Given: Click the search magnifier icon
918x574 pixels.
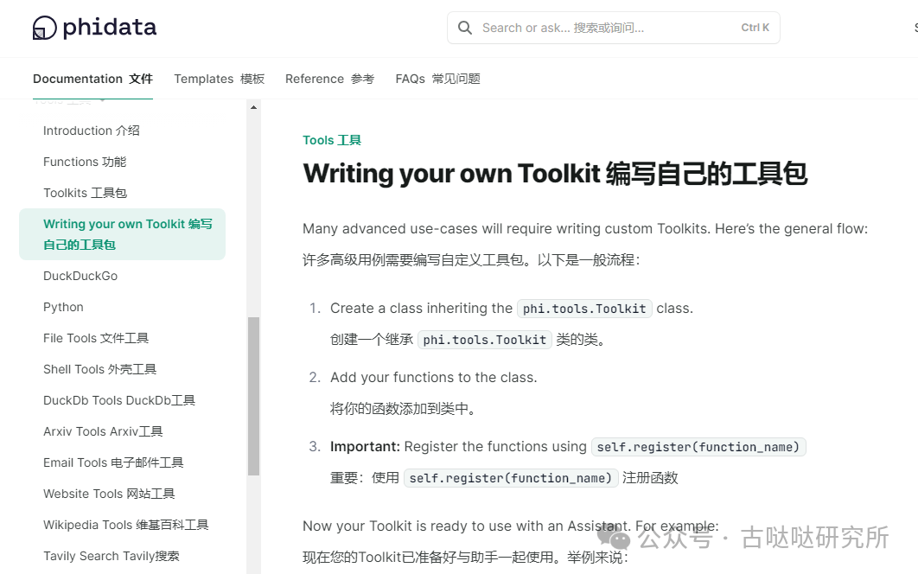Looking at the screenshot, I should point(465,28).
